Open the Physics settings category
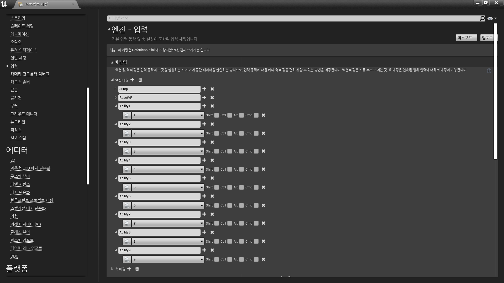Image resolution: width=504 pixels, height=283 pixels. pyautogui.click(x=16, y=130)
